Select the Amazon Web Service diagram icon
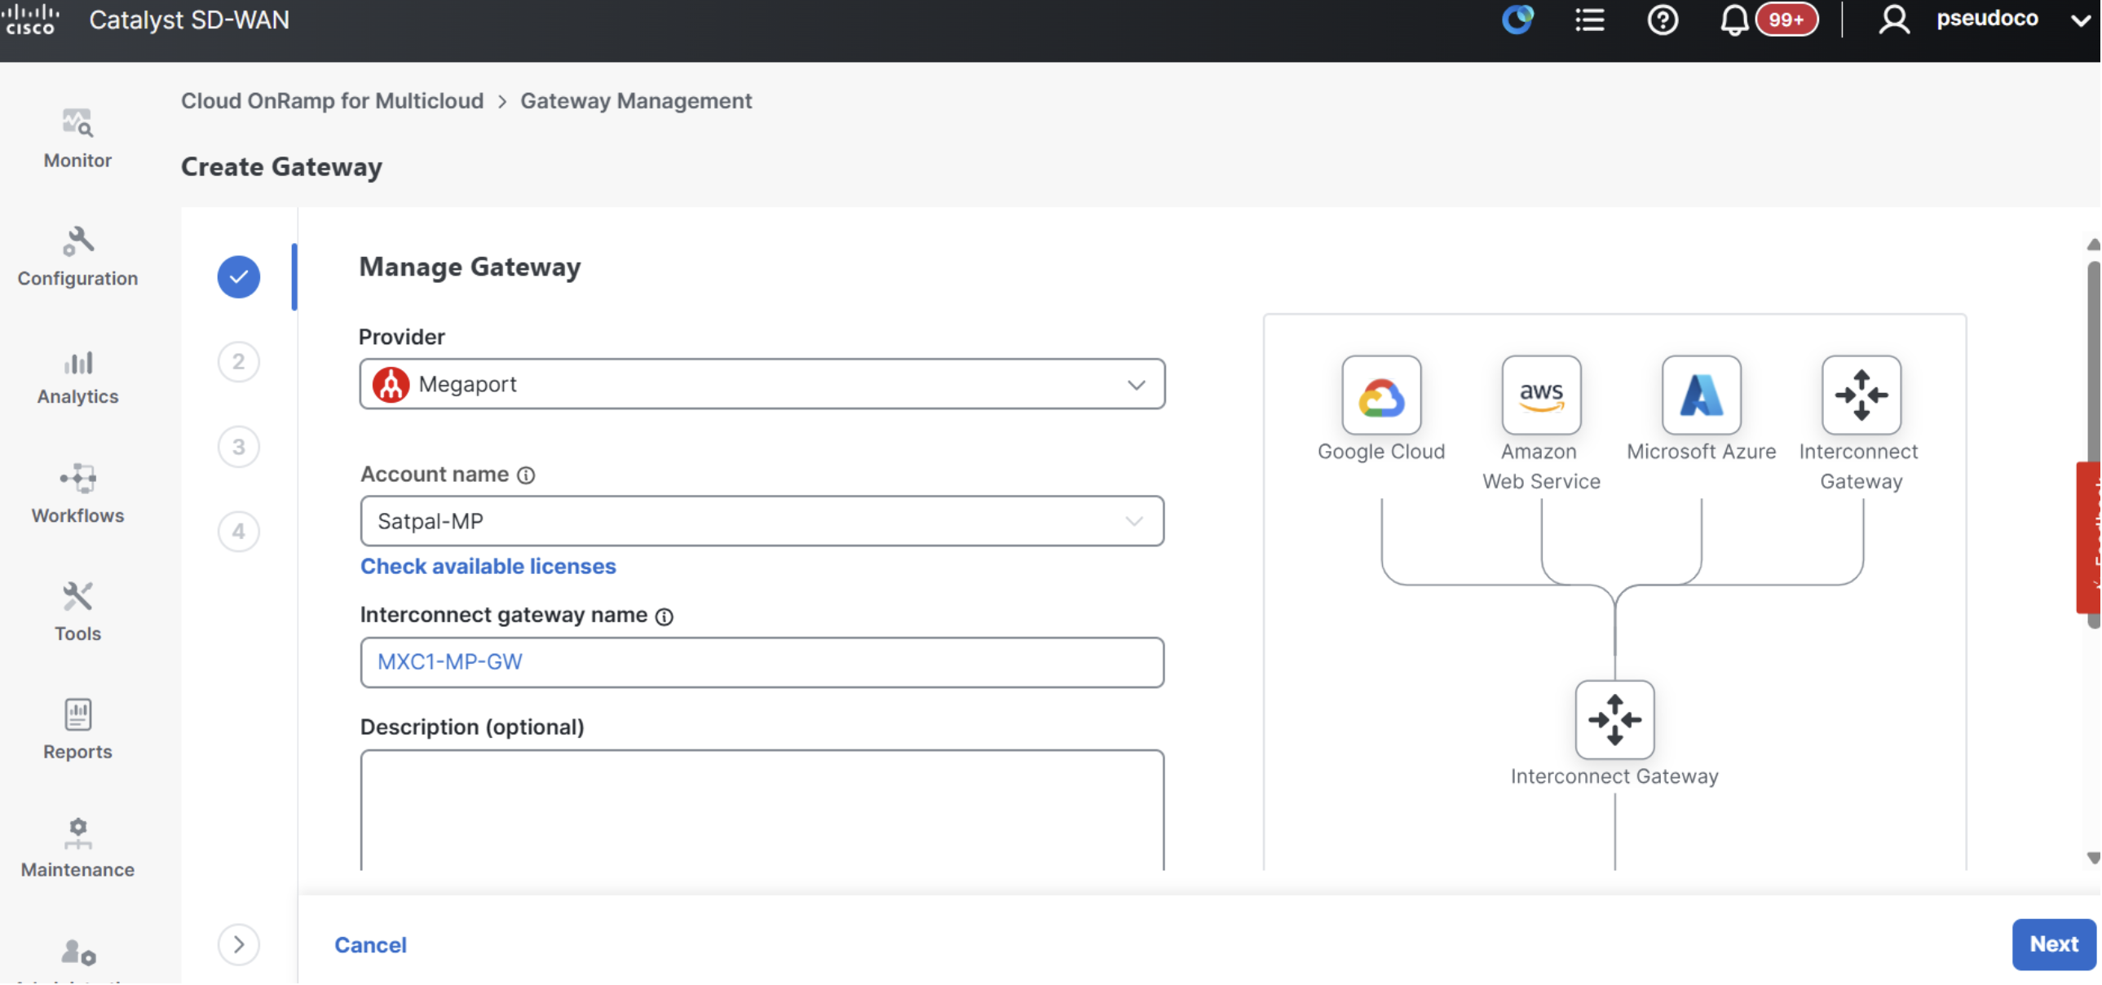Viewport: 2102px width, 985px height. 1540,395
